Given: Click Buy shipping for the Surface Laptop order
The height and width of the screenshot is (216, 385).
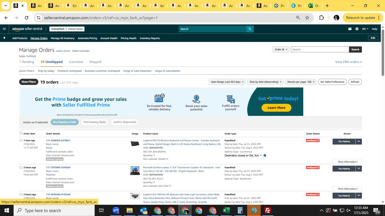Looking at the screenshot, I should click(344, 168).
